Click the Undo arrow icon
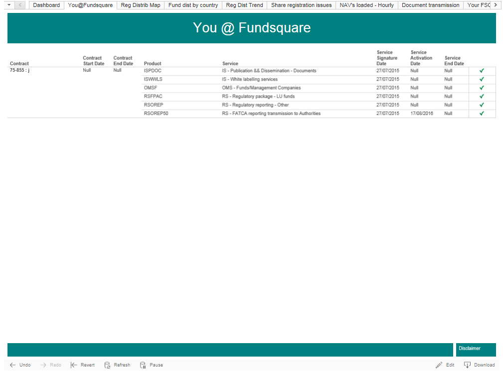503x376 pixels. click(x=13, y=365)
